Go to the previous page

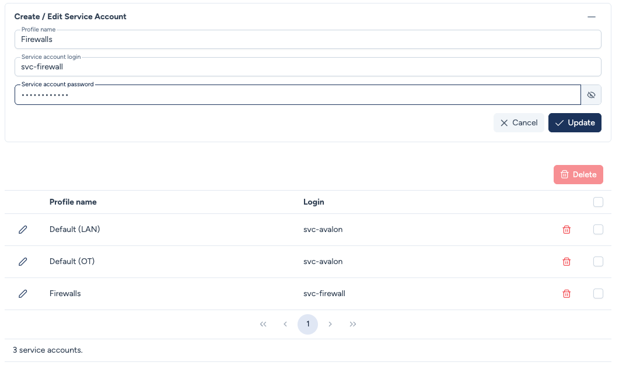(285, 324)
